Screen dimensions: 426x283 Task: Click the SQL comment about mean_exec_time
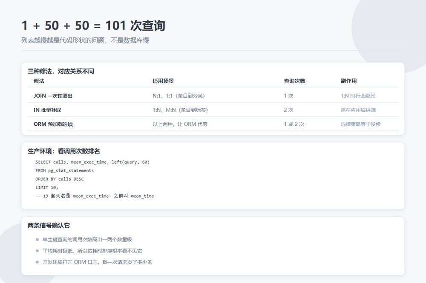coord(95,196)
